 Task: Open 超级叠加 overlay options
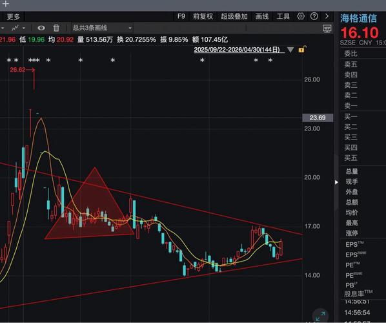pos(234,17)
